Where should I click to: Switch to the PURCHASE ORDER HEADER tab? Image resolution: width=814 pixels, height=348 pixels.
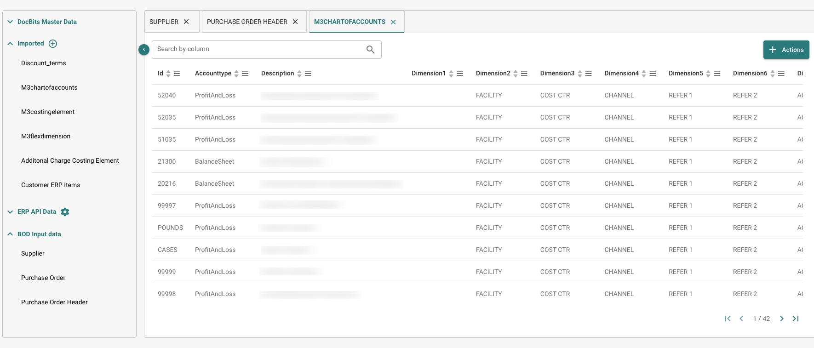coord(247,22)
